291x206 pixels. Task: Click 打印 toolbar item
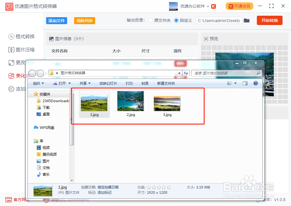129,83
